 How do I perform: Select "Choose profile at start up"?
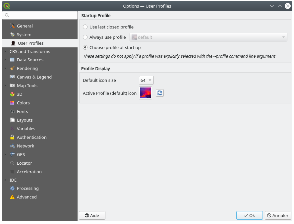(85, 47)
